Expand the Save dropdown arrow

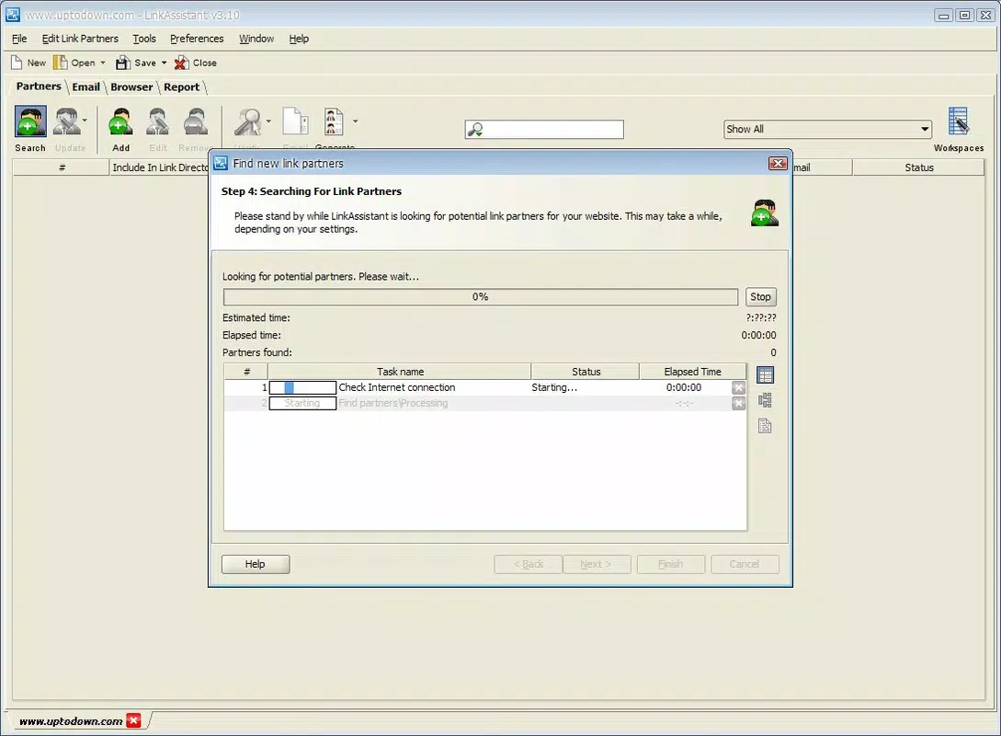[x=164, y=63]
